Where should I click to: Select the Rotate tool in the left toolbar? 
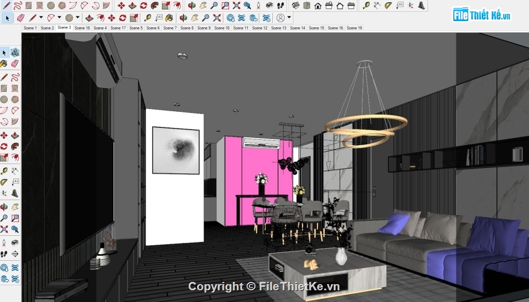[4, 146]
